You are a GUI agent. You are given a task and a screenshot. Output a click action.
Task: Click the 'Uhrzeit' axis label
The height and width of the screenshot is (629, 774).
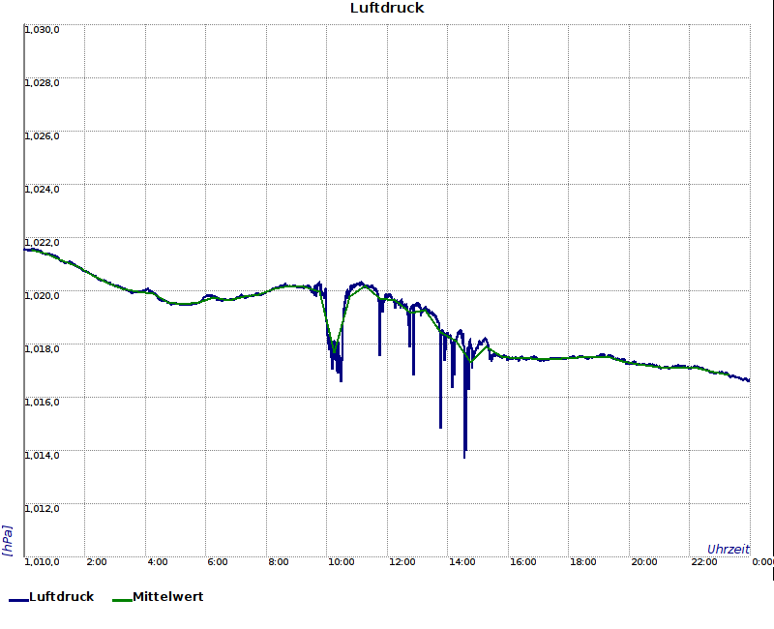(729, 549)
